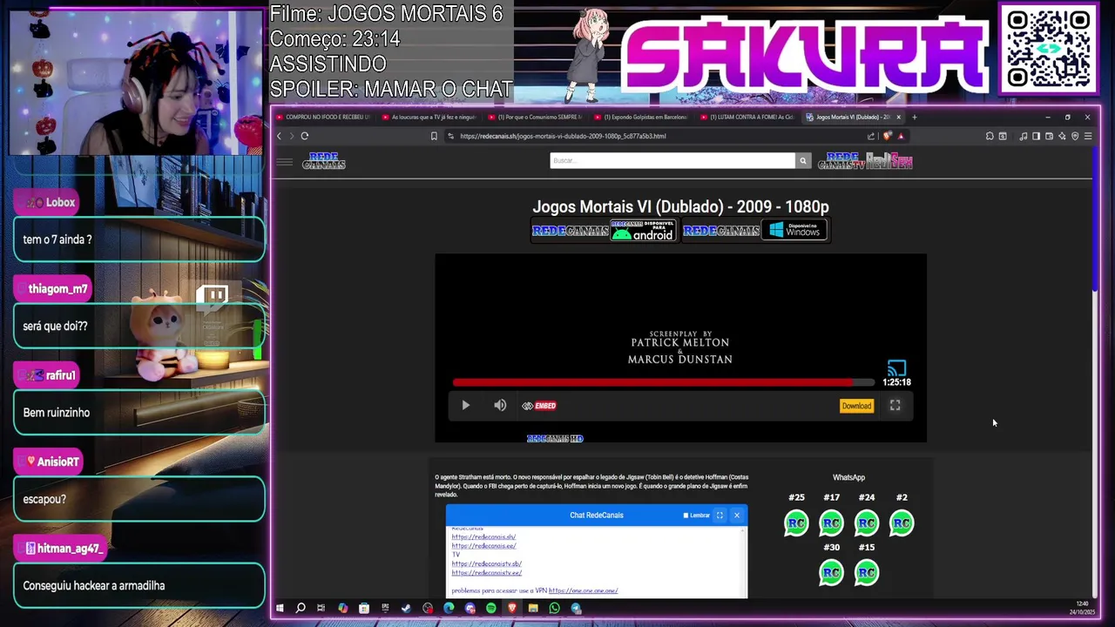Switch to 'COMPROU NO IFOOD' tab
This screenshot has height=627, width=1115.
pyautogui.click(x=322, y=117)
